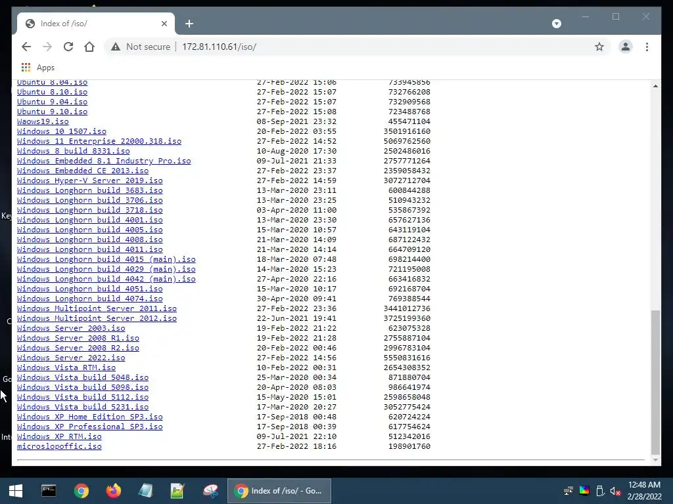Image resolution: width=673 pixels, height=504 pixels.
Task: Open Windows_XP_Professional_SP3.iso link
Action: click(x=89, y=427)
